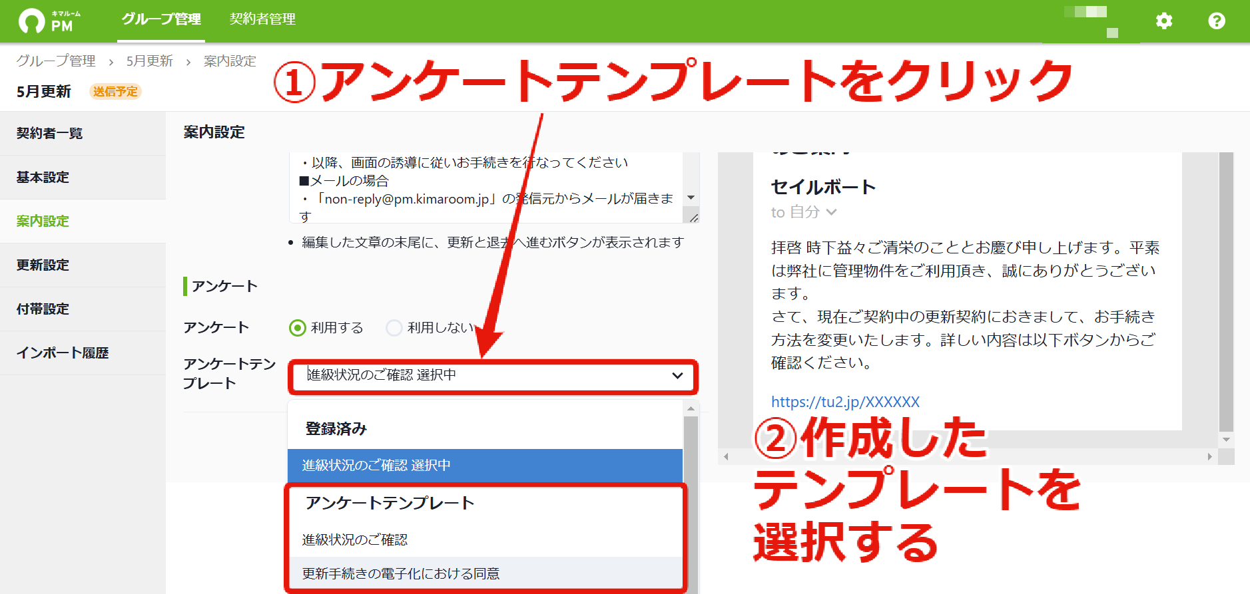This screenshot has height=594, width=1250.
Task: Click inside the message text area
Action: 486,188
